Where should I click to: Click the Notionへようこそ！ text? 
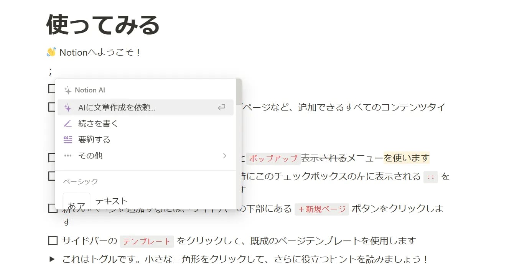point(100,52)
